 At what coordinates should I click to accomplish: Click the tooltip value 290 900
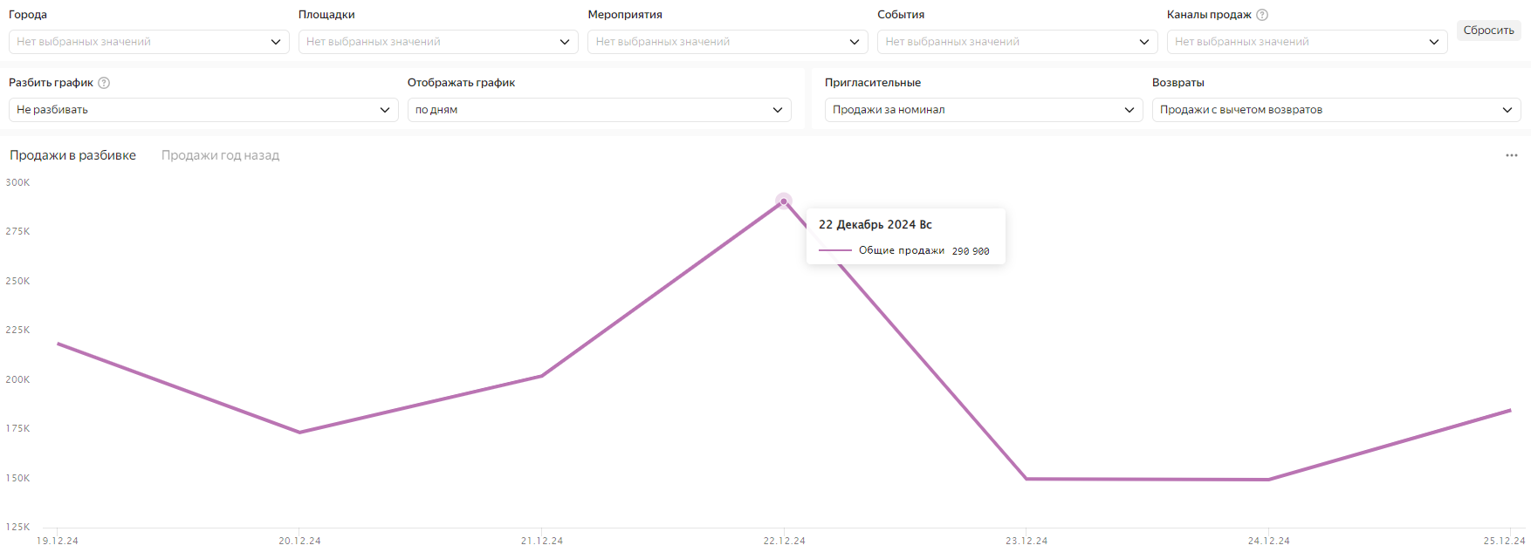[971, 251]
